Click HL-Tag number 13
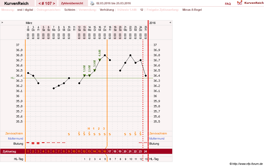Image resolution: width=264 pixels, height=167 pixels. [146, 159]
